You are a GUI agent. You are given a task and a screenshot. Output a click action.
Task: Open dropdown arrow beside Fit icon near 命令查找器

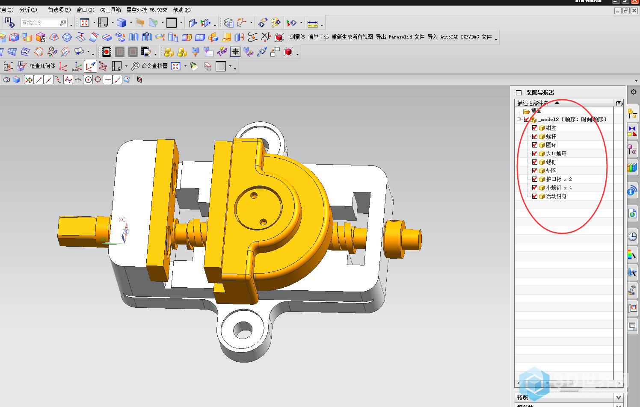click(185, 66)
